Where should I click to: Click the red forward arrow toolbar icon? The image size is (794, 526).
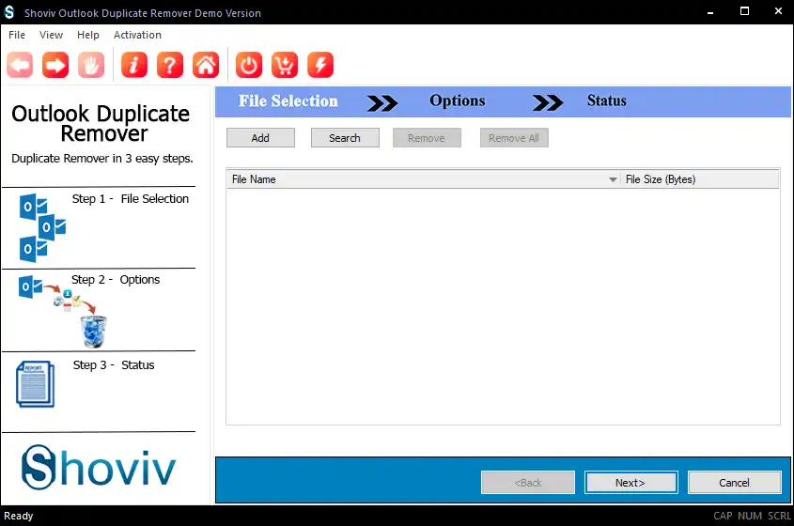click(x=55, y=65)
